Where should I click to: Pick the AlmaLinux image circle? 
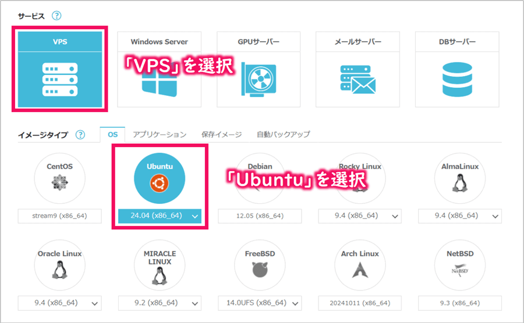coord(460,178)
